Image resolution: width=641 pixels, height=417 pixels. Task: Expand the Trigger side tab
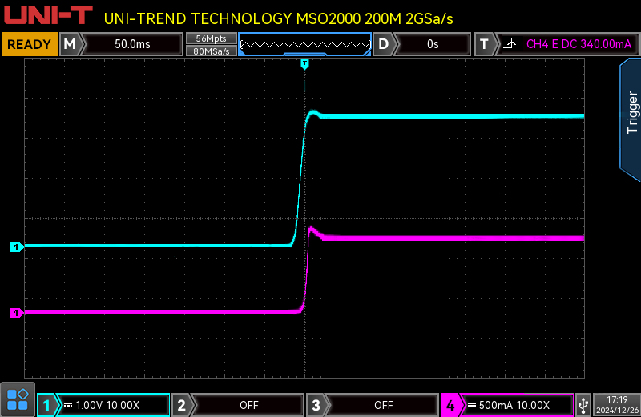[x=631, y=115]
